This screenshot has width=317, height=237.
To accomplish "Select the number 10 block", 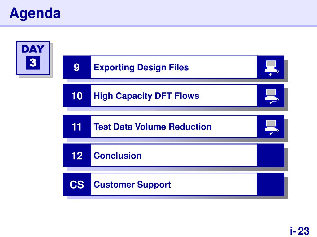I will (x=77, y=96).
